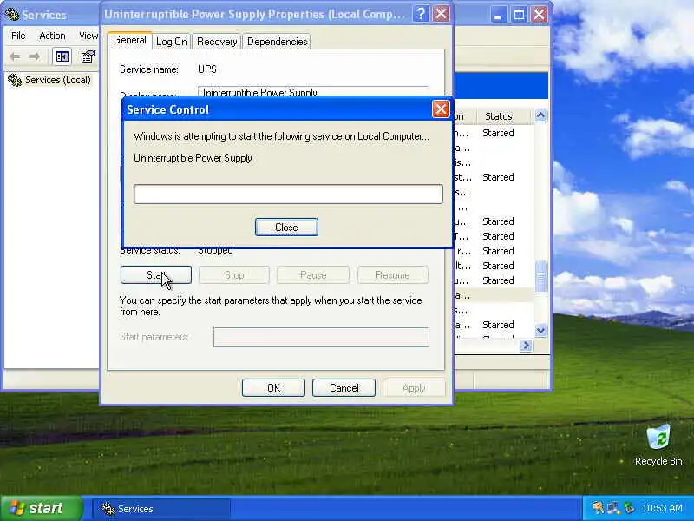The width and height of the screenshot is (694, 521).
Task: Click the Forward arrow toolbar icon
Action: pos(35,56)
